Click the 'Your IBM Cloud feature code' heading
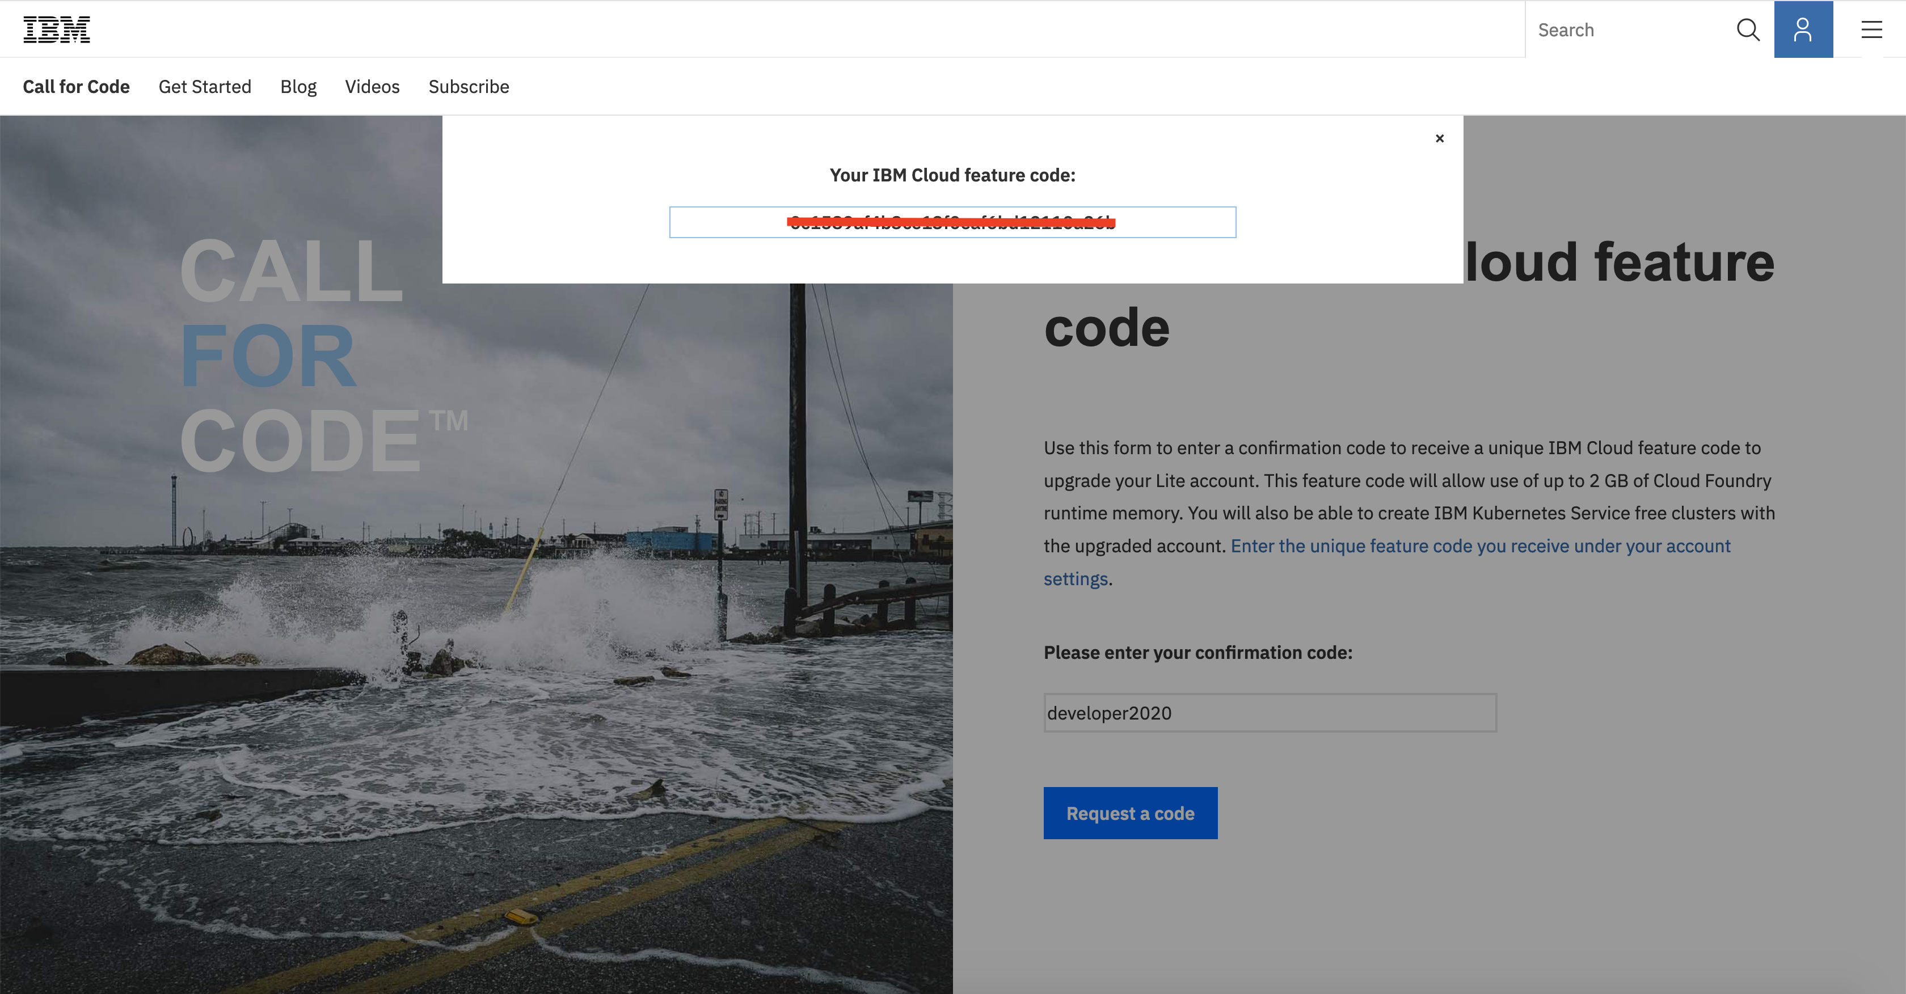1906x994 pixels. pyautogui.click(x=952, y=175)
